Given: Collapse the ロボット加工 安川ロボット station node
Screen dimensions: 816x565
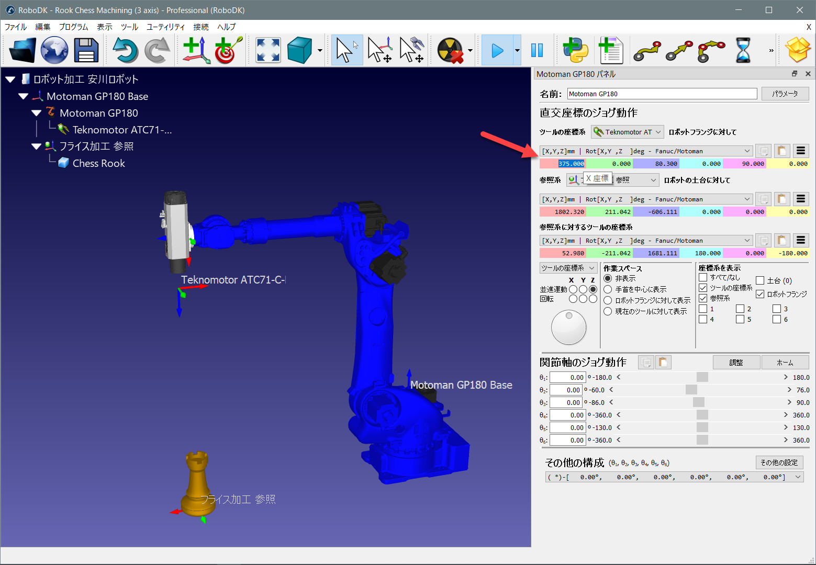Looking at the screenshot, I should pyautogui.click(x=10, y=80).
